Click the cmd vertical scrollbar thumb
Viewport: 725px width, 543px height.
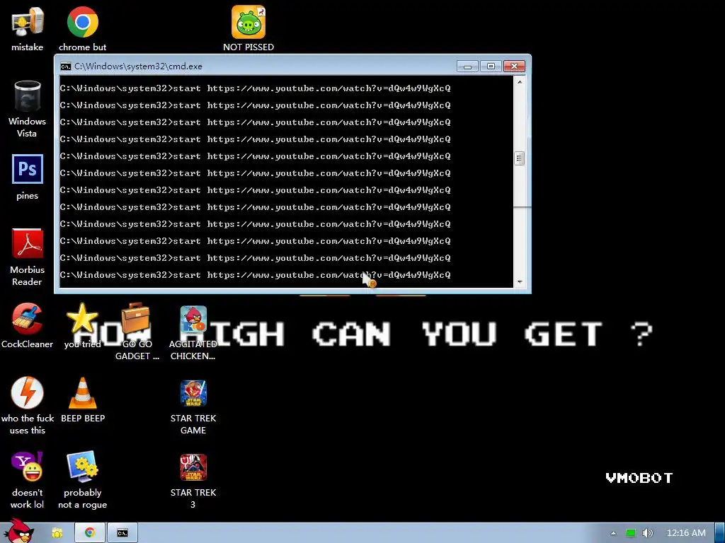(x=520, y=158)
